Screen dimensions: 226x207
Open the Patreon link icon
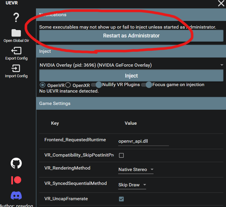tap(16, 180)
